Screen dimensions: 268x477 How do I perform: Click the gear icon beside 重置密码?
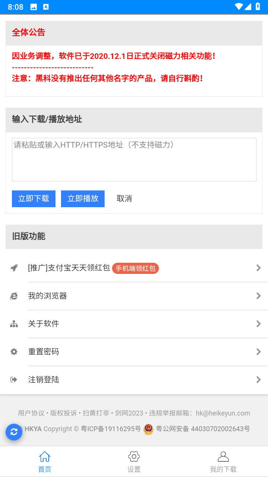pyautogui.click(x=14, y=352)
